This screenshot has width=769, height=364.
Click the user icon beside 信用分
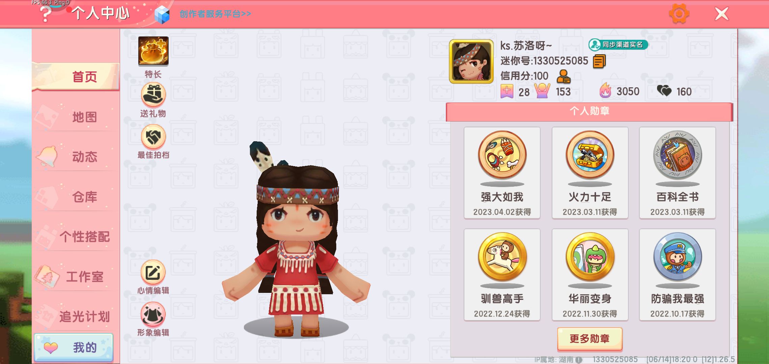(563, 77)
